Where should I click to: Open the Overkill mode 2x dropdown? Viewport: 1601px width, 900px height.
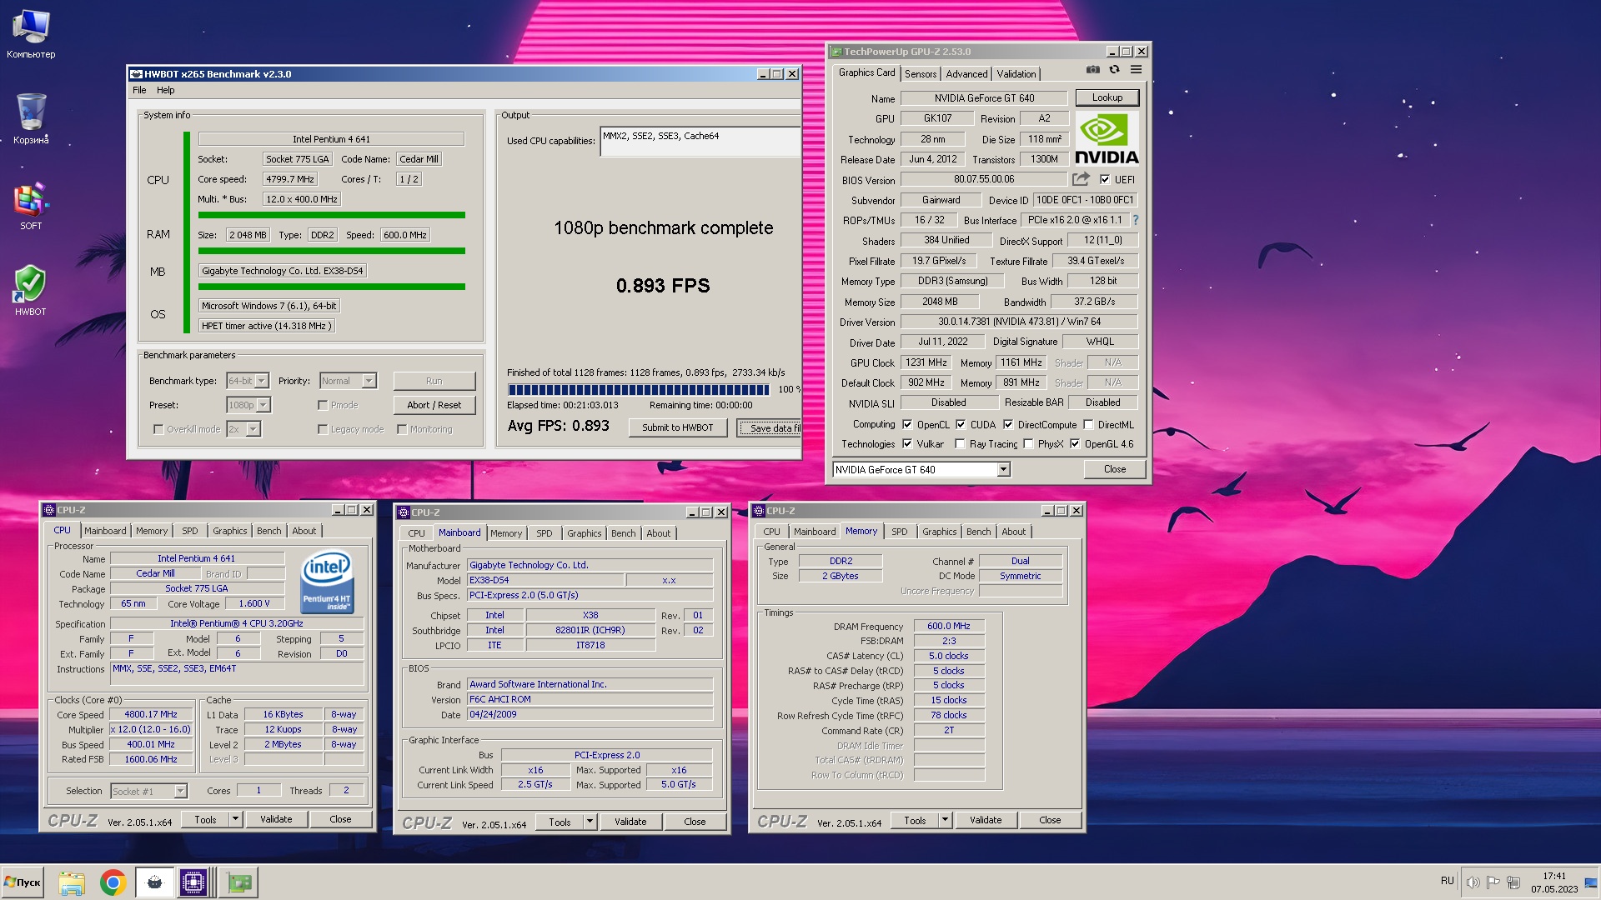(x=243, y=429)
